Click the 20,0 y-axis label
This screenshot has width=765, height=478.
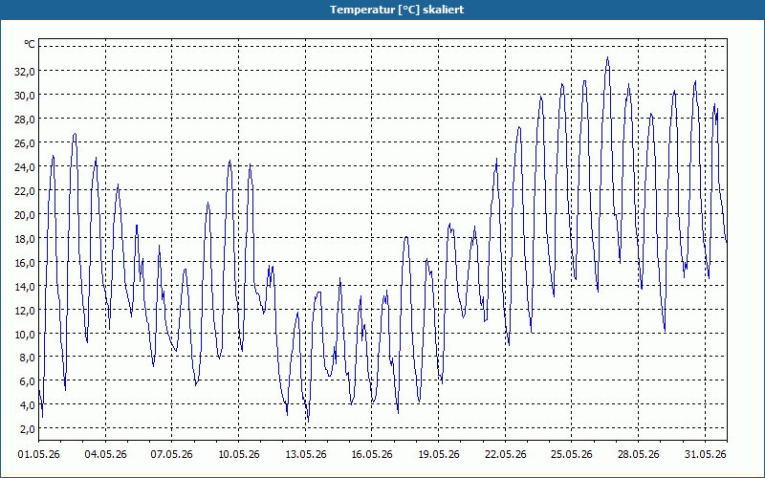tap(25, 214)
